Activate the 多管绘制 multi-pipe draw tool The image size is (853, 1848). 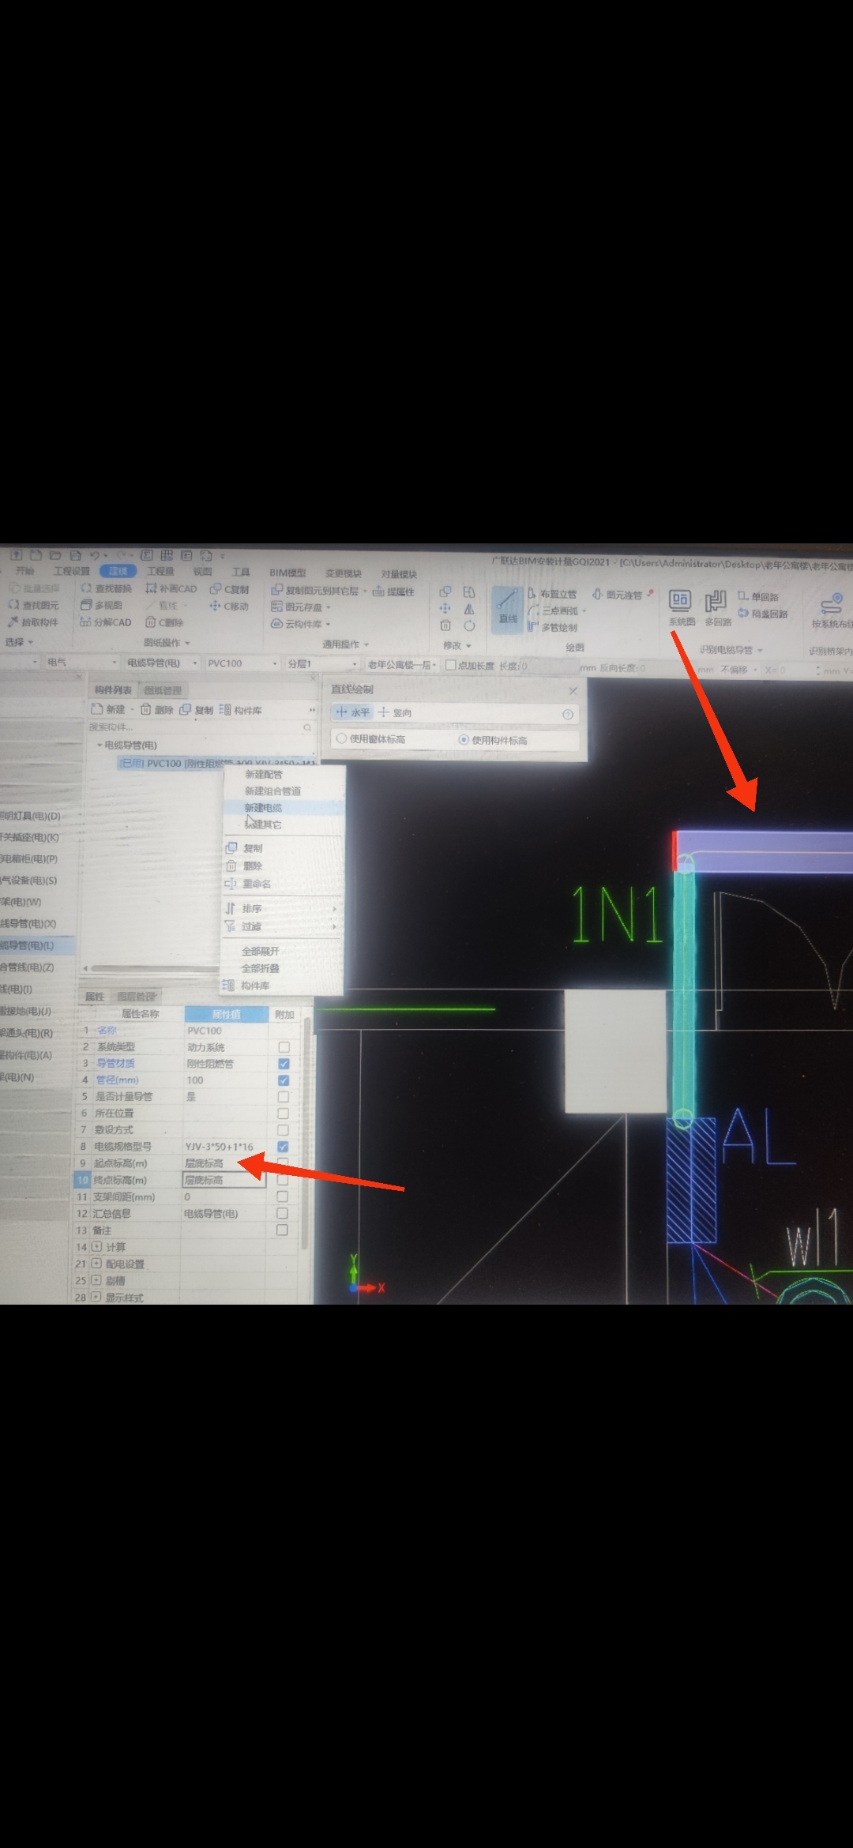tap(552, 627)
